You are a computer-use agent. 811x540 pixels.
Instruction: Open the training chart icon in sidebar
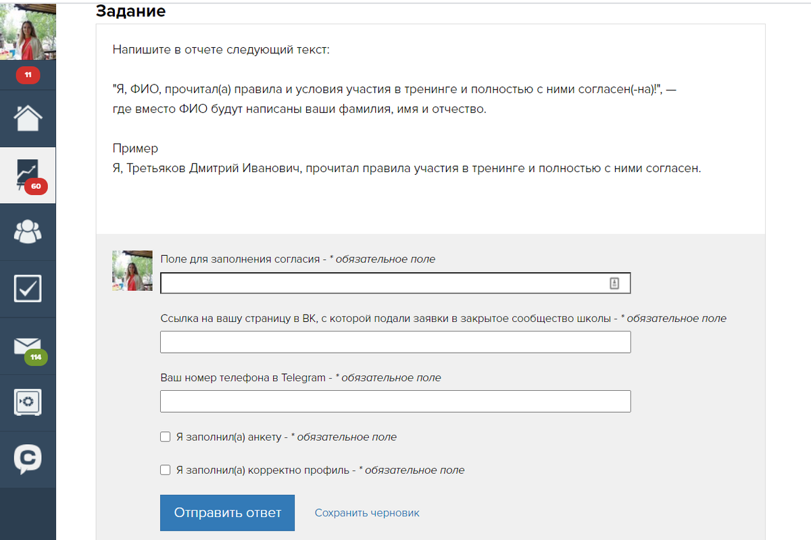pos(27,173)
